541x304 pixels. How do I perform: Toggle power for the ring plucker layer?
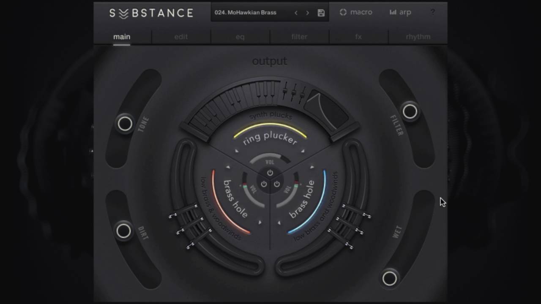click(270, 173)
